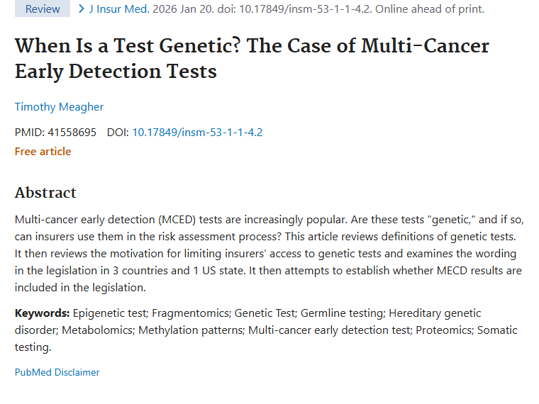Click the bold Keywords label
Viewport: 539px width, 404px height.
point(42,313)
